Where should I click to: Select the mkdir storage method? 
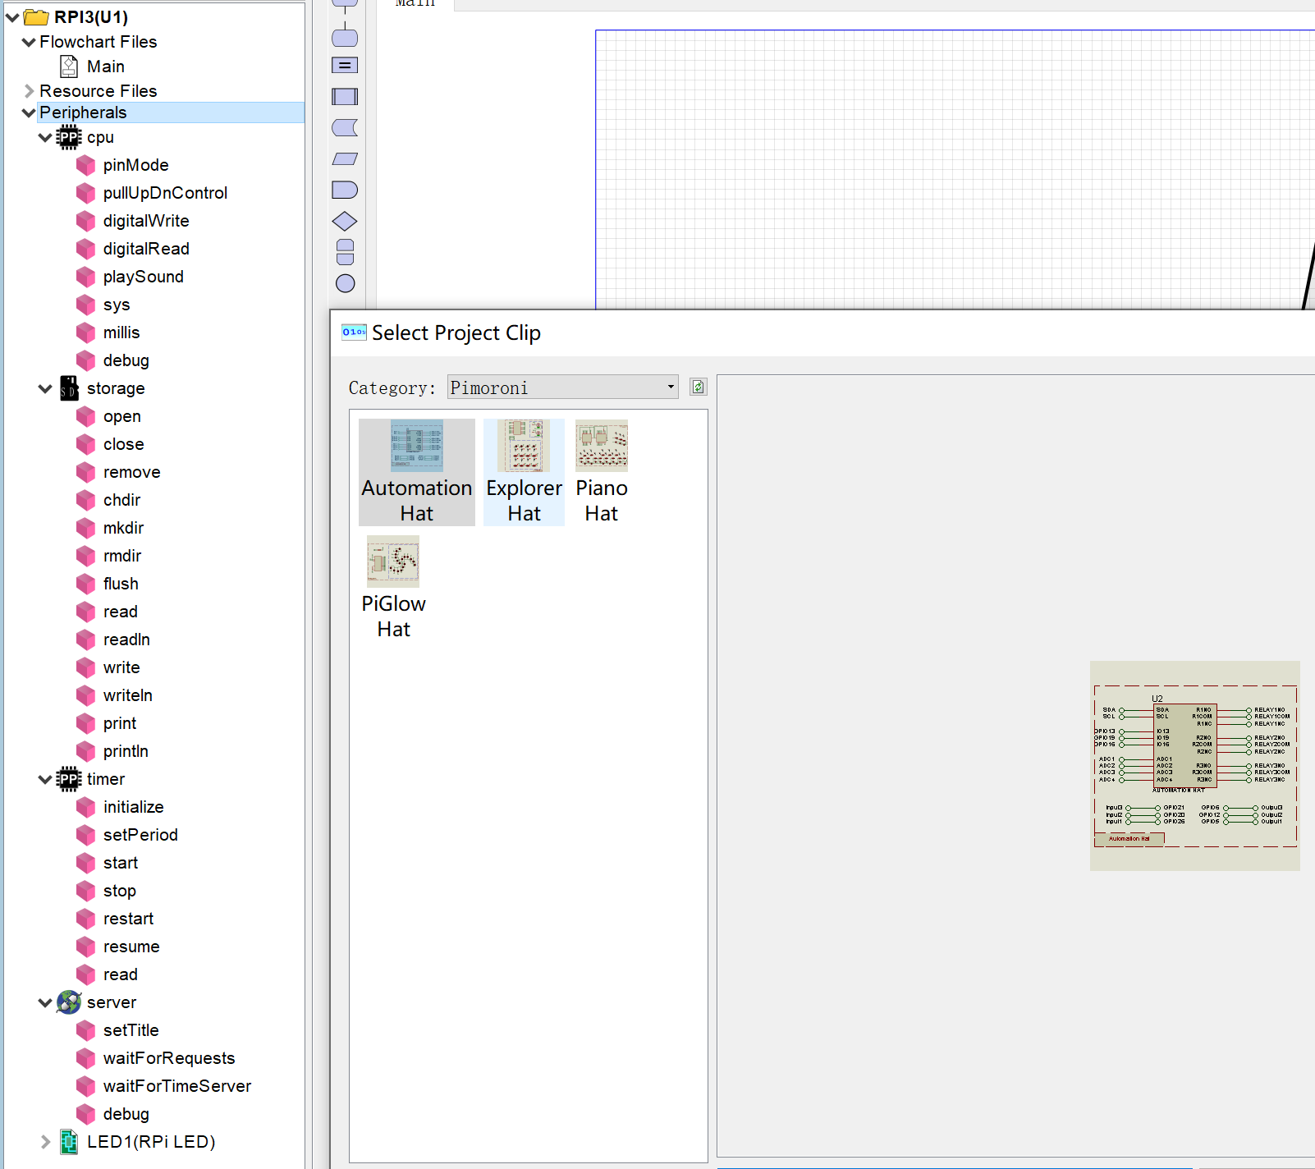tap(124, 528)
